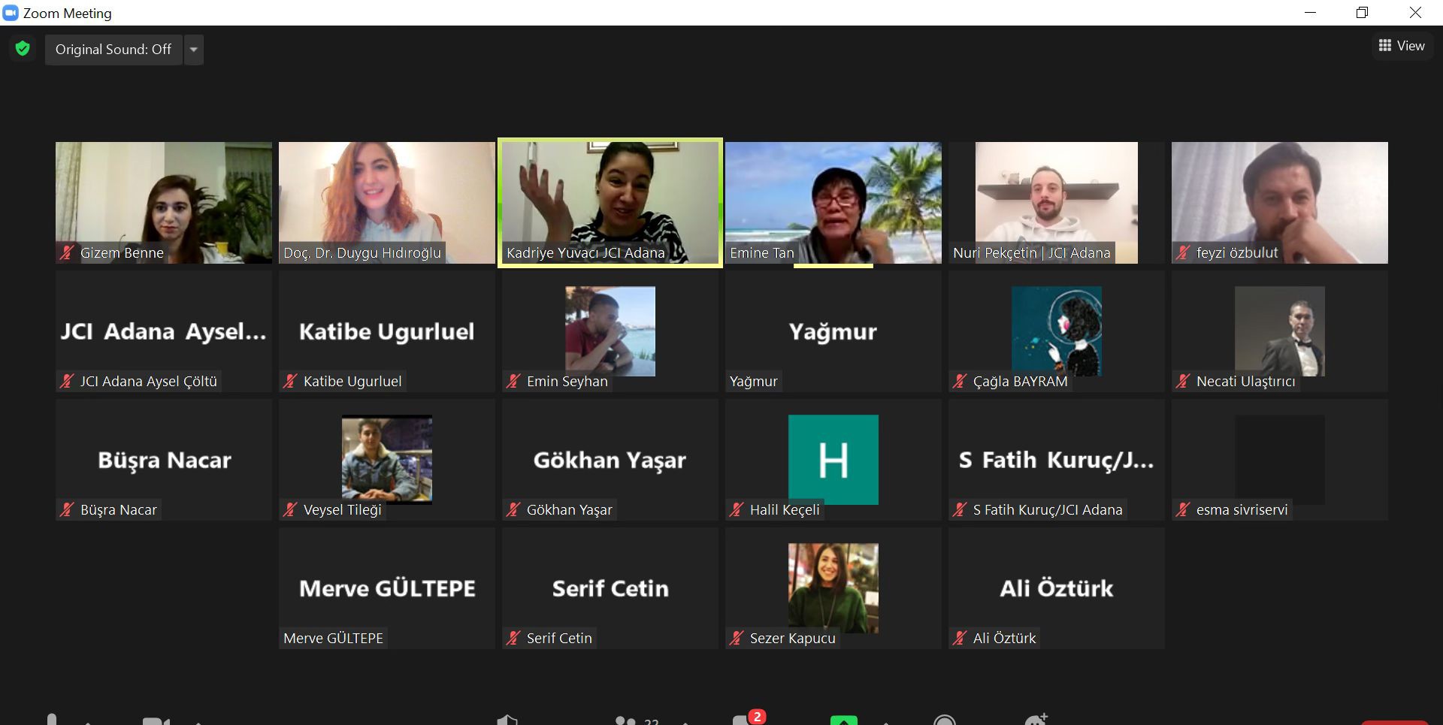Click the large Serif Cetin tile text

(610, 588)
